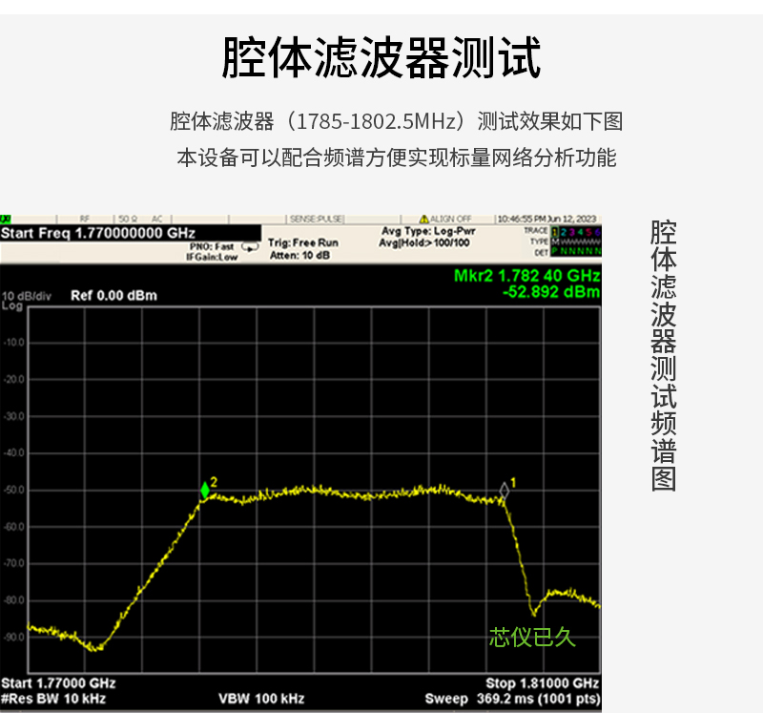Click the Avg Type: Log-Pwr status
Screen dimensions: 763x713
coord(428,231)
